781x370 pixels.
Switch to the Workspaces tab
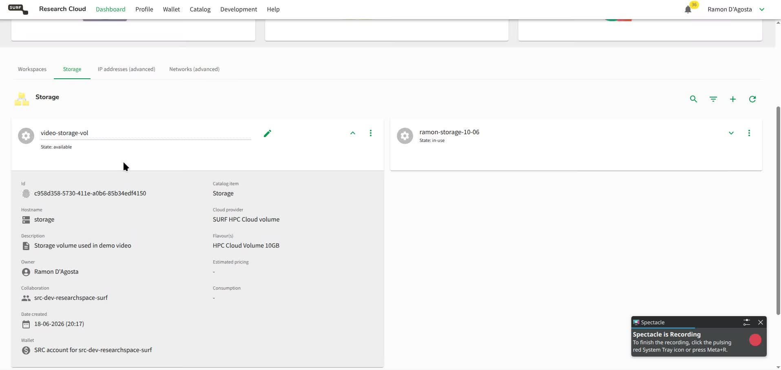coord(32,69)
